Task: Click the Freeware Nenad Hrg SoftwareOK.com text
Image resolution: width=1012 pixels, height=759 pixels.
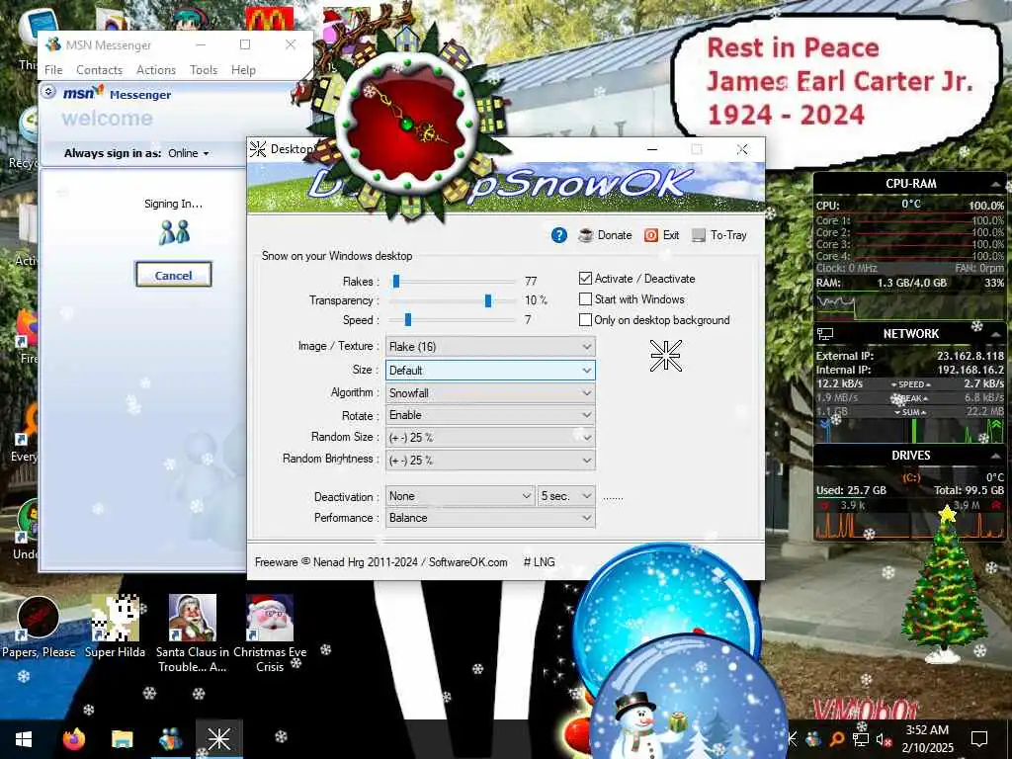Action: 380,562
